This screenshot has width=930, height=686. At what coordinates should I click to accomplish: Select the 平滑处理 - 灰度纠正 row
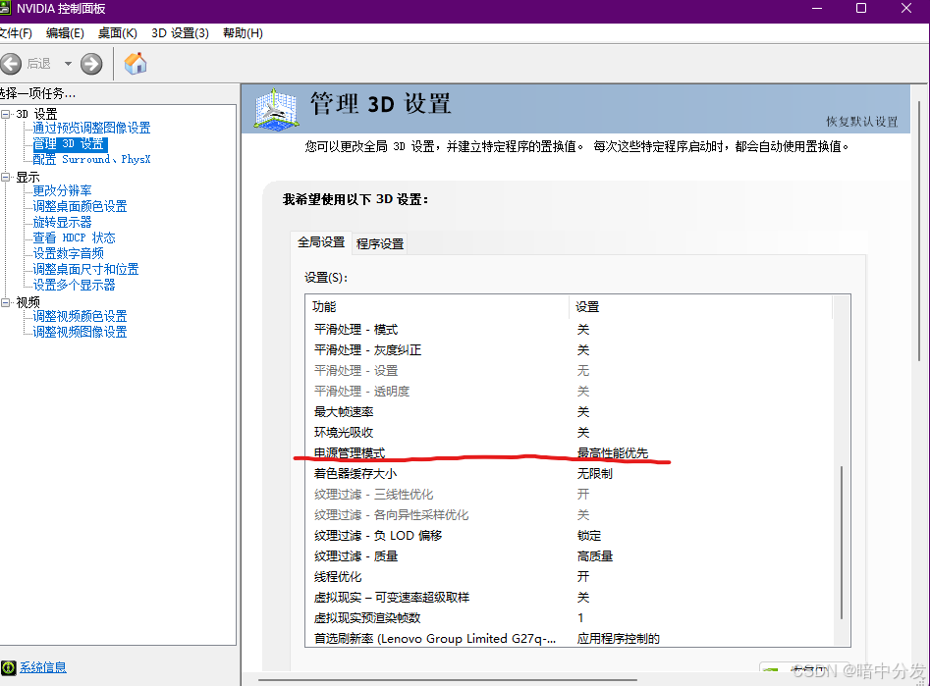coord(570,350)
